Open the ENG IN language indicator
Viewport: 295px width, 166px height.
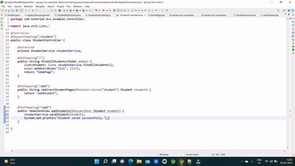259,161
